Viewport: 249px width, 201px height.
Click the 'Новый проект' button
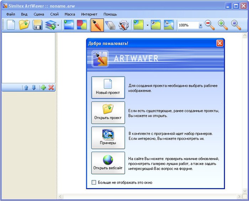pos(108,87)
